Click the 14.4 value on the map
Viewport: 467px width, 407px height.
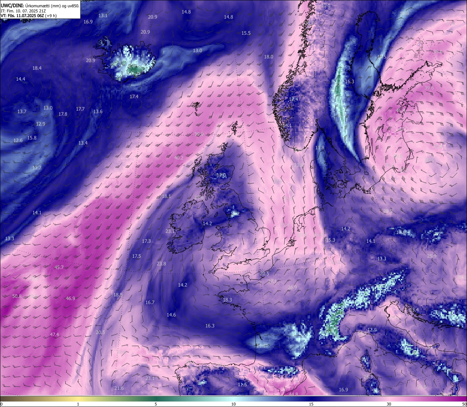[20, 79]
